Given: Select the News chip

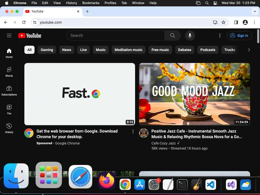Looking at the screenshot, I should 67,50.
